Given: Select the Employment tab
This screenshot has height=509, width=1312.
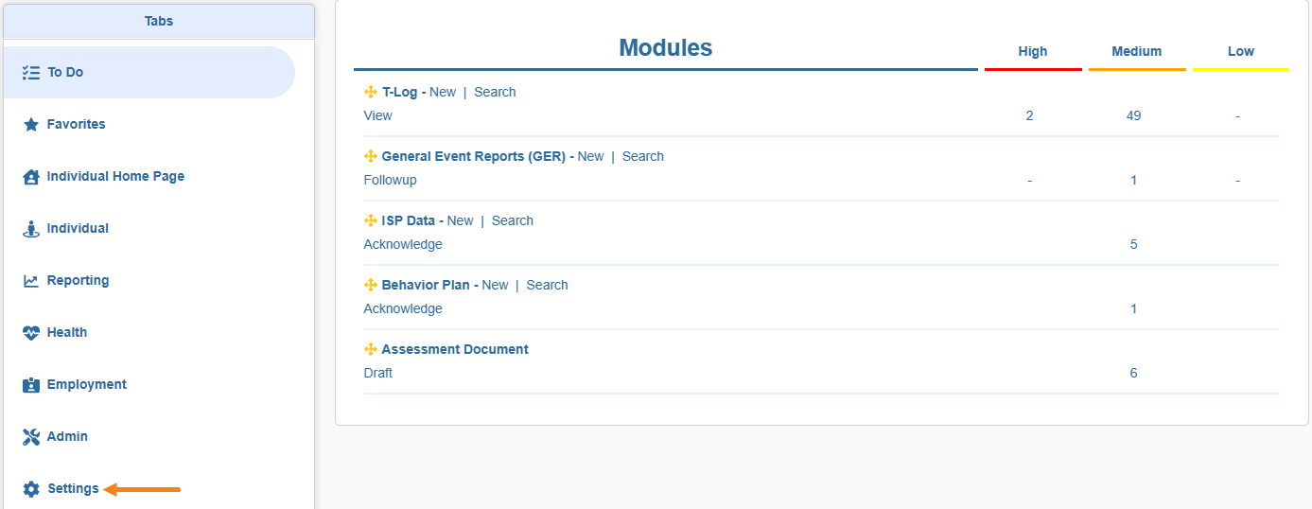Looking at the screenshot, I should point(86,384).
